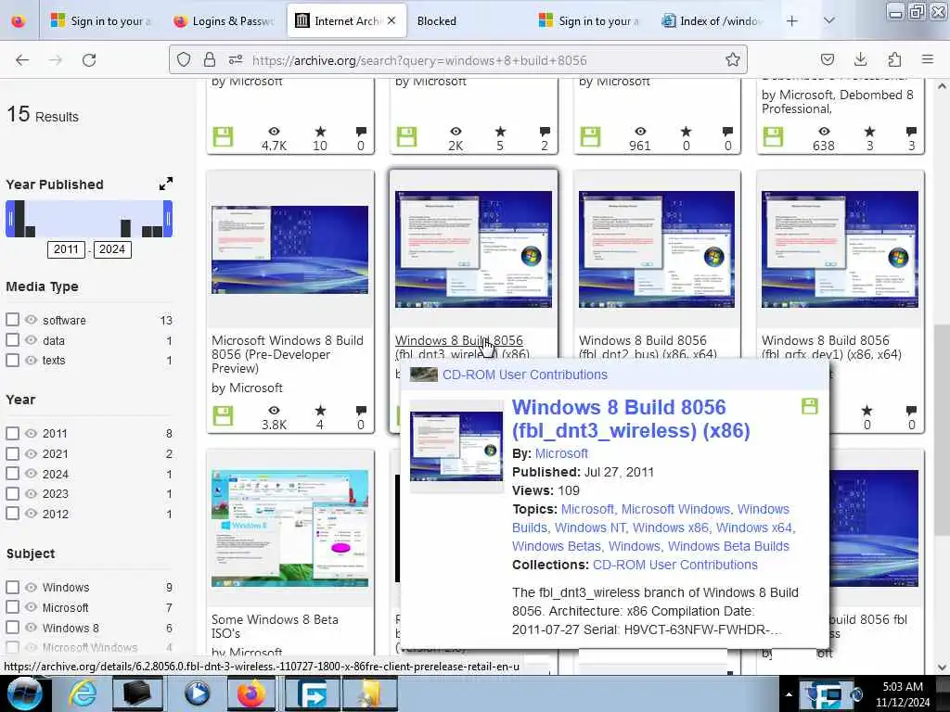Launch Internet Explorer from taskbar
The image size is (950, 712).
click(x=82, y=693)
